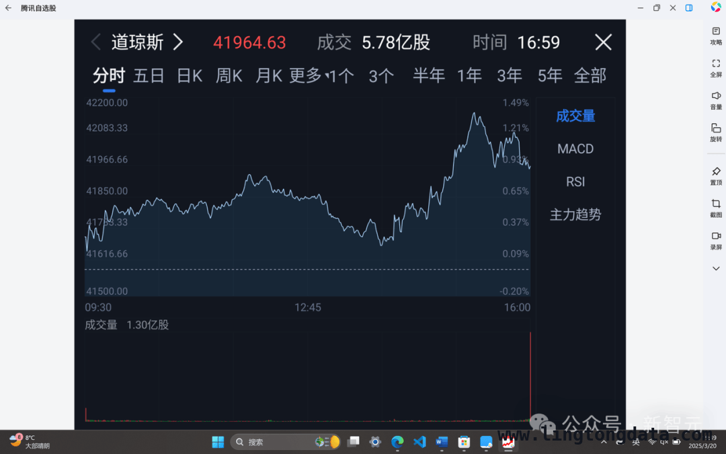Open Microsoft Store from the taskbar
The width and height of the screenshot is (726, 454).
coord(464,442)
